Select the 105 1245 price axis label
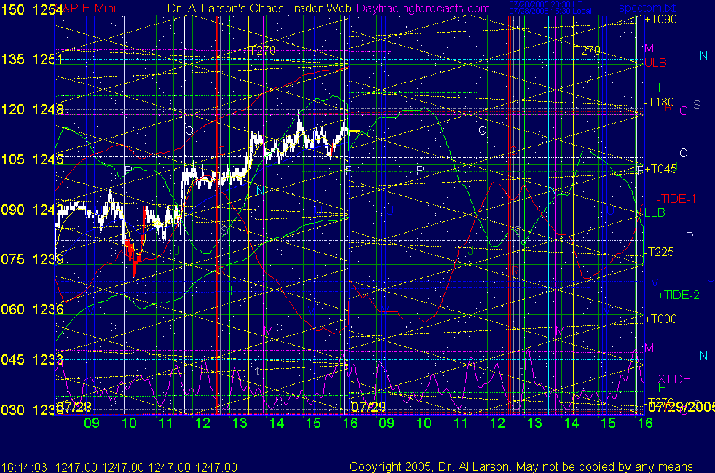The image size is (715, 473). tap(32, 159)
